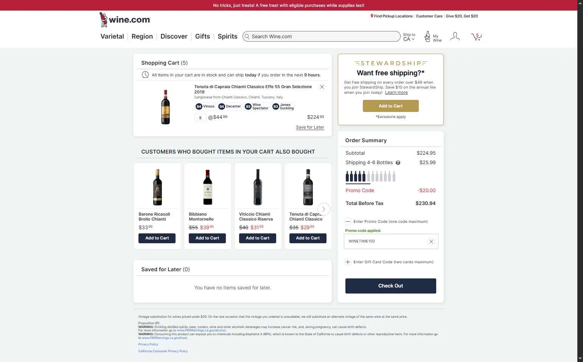Open the Tenuta di Capraia Gran Selezione bottle image
Image resolution: width=583 pixels, height=362 pixels.
pos(165,107)
